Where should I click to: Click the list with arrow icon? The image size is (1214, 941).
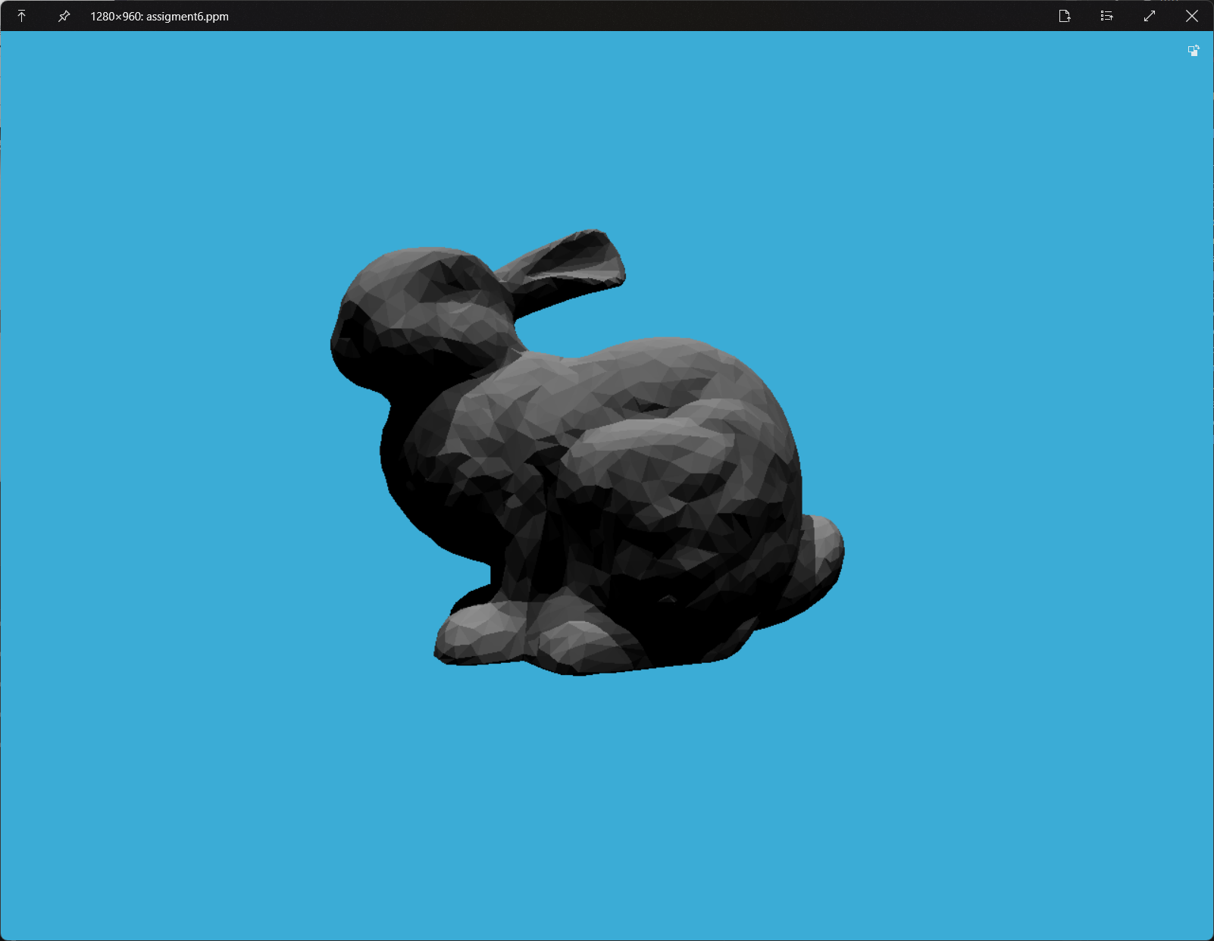coord(1107,16)
